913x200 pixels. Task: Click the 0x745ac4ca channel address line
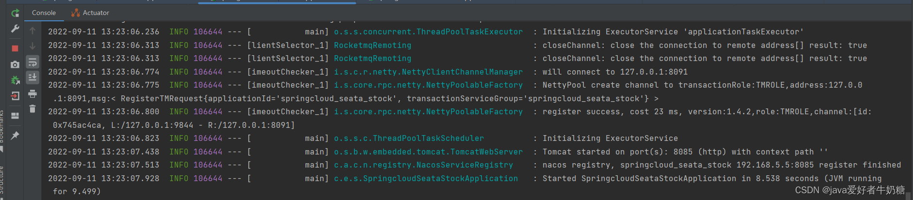click(174, 125)
